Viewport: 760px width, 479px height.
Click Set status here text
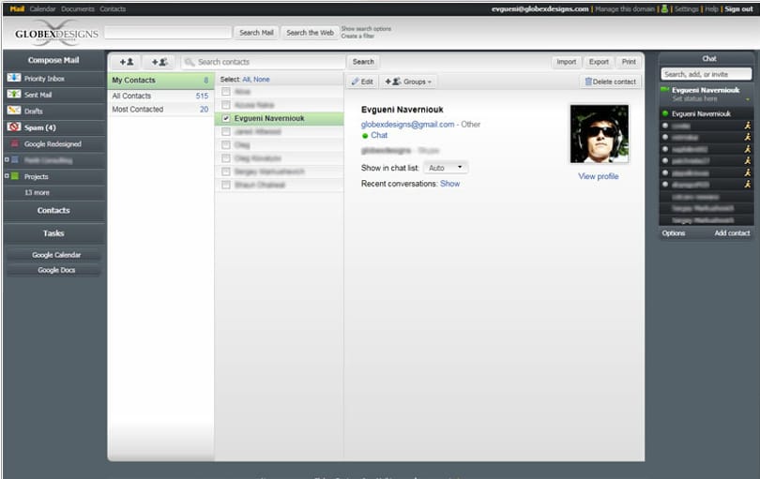click(x=694, y=98)
